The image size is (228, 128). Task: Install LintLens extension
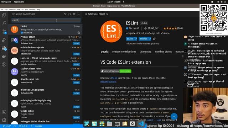[x=76, y=64]
